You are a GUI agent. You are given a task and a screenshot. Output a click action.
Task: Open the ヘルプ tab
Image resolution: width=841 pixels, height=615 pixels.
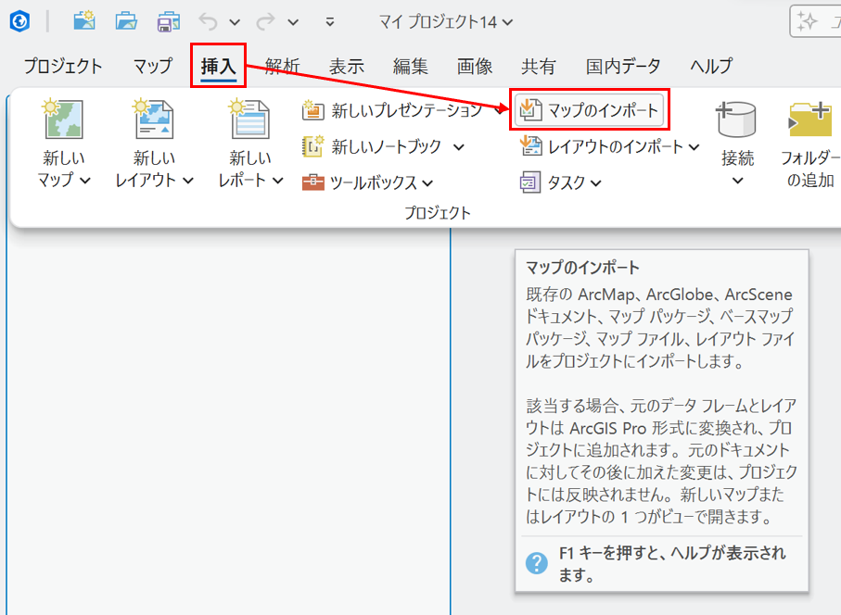point(711,66)
